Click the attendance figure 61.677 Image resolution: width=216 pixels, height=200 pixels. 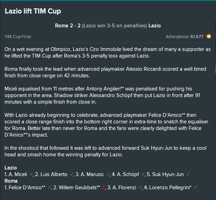(197, 37)
